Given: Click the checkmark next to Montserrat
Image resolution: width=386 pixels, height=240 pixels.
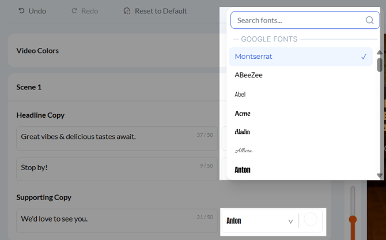Looking at the screenshot, I should [x=364, y=57].
